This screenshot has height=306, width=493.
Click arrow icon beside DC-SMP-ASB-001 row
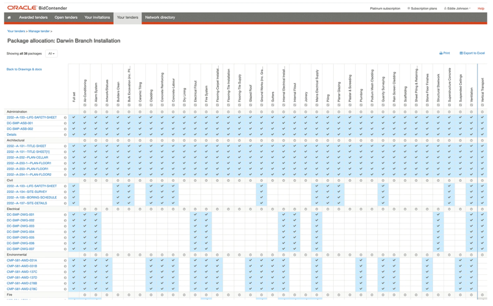[65, 123]
